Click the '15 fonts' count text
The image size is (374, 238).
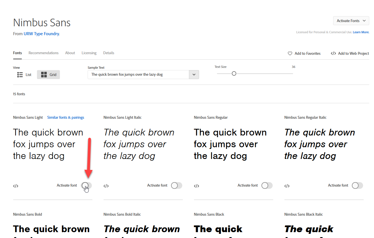tap(19, 94)
